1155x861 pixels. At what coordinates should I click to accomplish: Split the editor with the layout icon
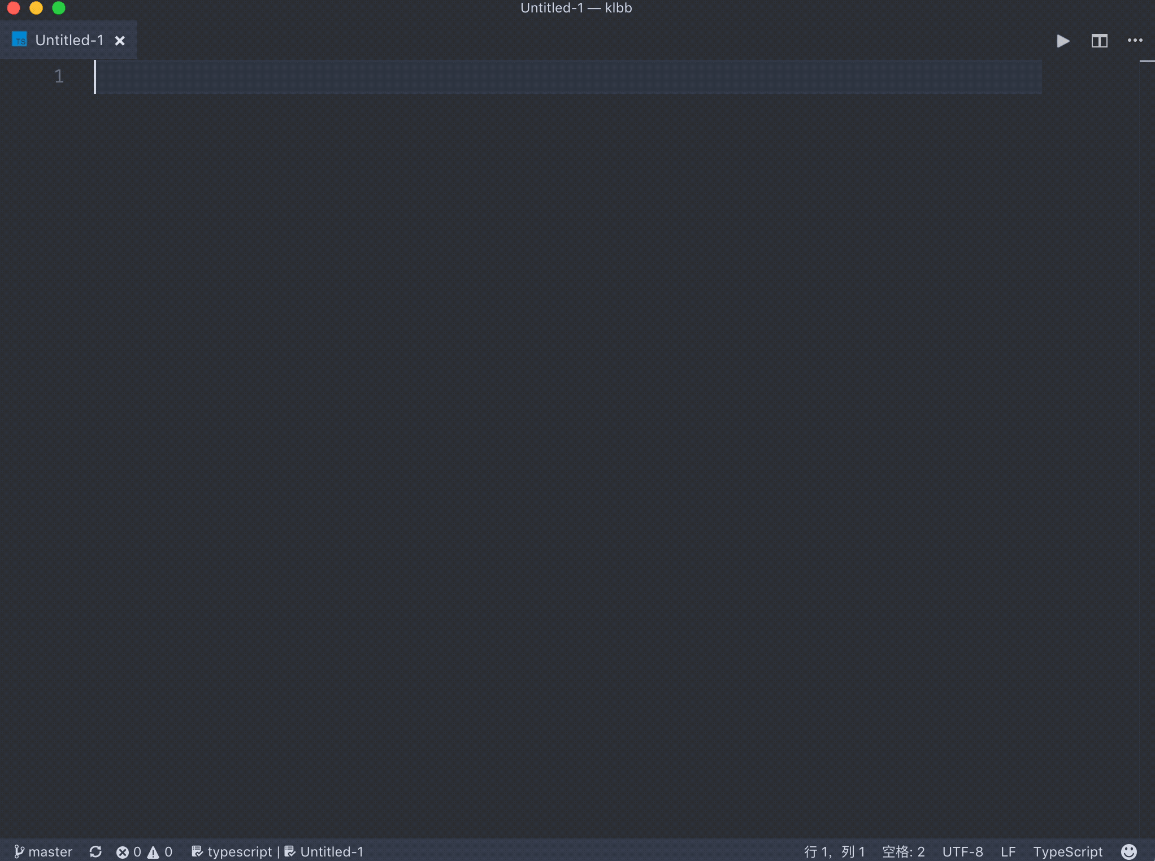point(1099,41)
